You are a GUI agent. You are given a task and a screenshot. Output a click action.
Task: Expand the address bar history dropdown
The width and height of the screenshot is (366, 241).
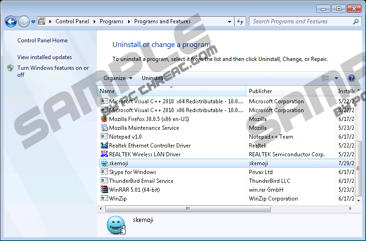coord(229,21)
